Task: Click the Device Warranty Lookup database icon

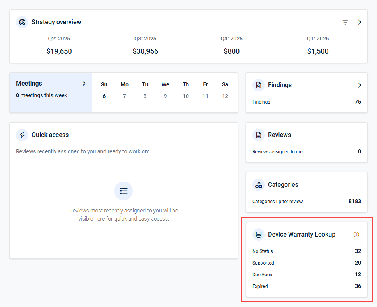Action: [259, 235]
